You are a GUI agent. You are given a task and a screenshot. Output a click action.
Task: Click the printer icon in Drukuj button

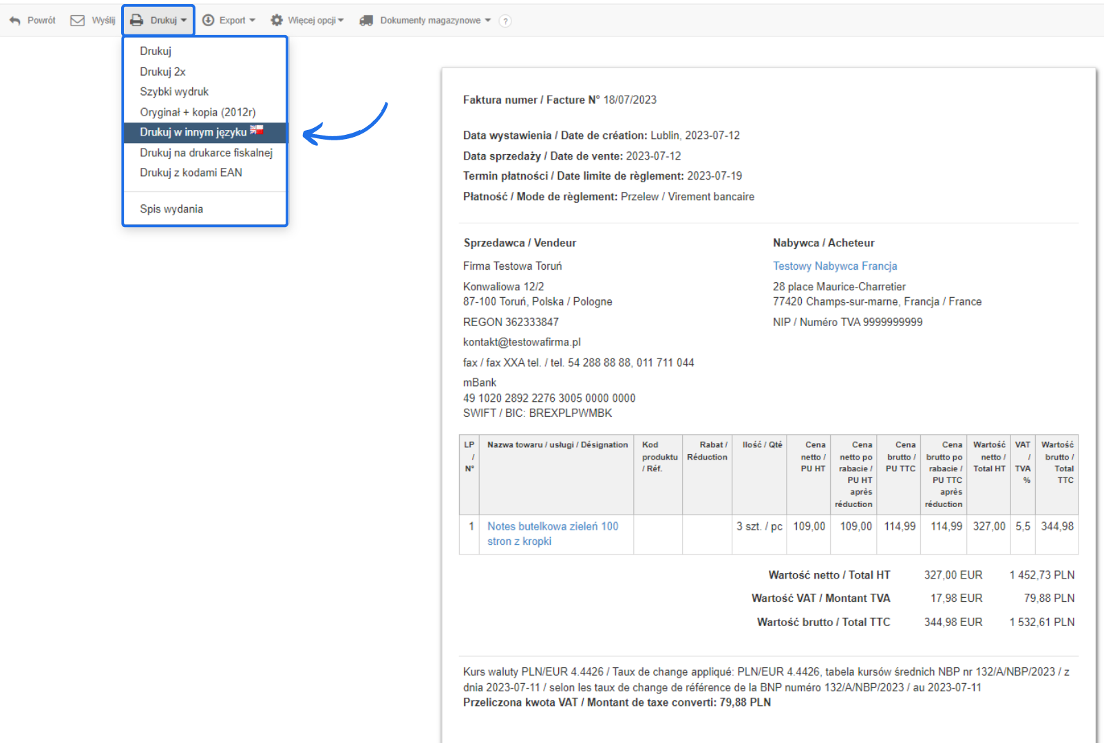(x=137, y=21)
